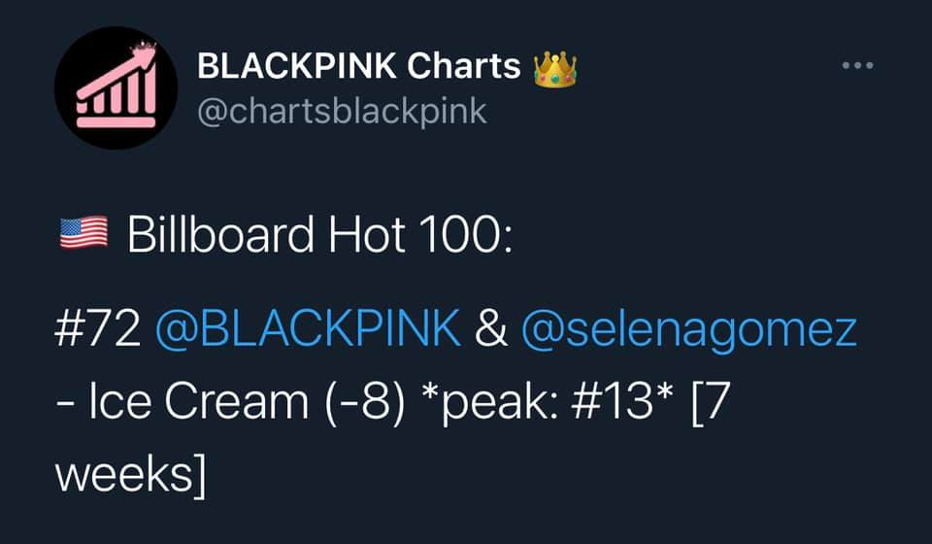Click the ampersand between the two mentions
Screen dimensions: 932x544
[x=491, y=330]
